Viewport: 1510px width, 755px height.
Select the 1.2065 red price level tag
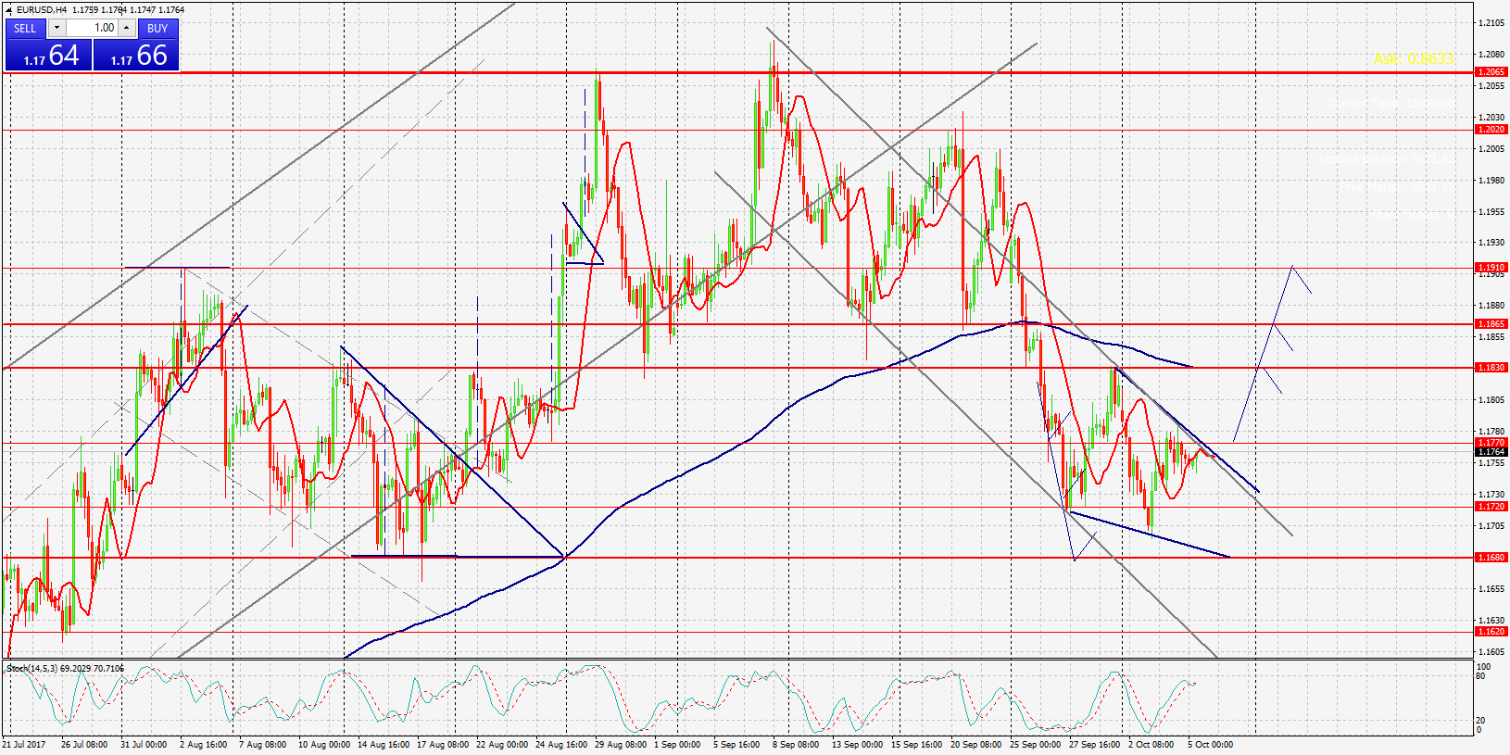tap(1491, 71)
